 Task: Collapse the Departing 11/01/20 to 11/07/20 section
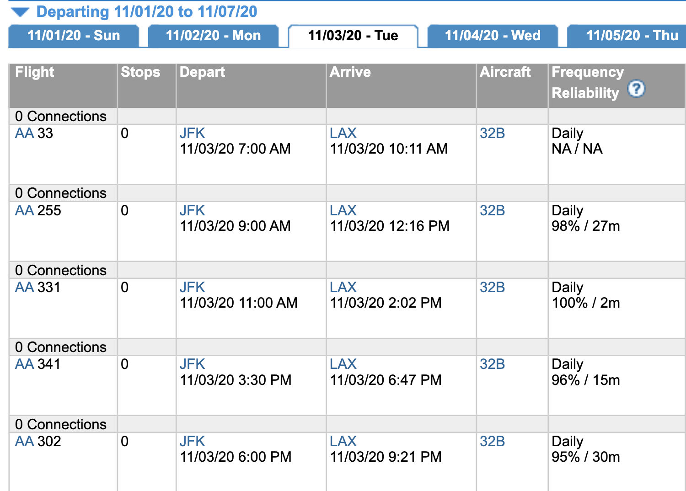point(20,12)
